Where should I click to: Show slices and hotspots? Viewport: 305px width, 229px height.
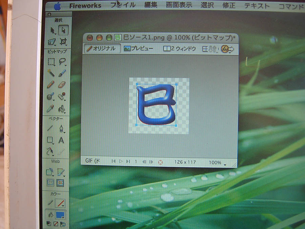tap(60, 183)
